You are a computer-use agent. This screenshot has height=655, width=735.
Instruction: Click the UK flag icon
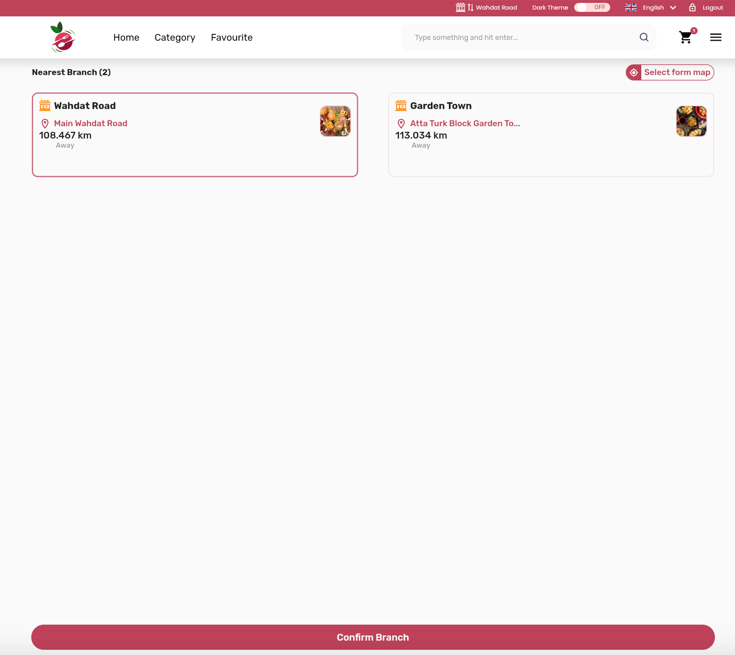pos(630,7)
